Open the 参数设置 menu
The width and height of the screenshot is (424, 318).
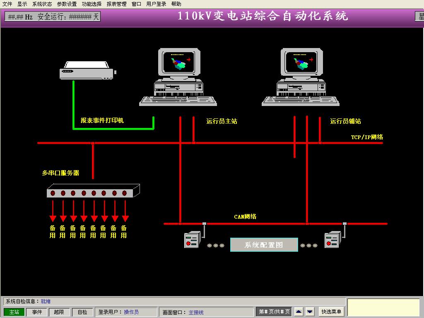(x=67, y=4)
